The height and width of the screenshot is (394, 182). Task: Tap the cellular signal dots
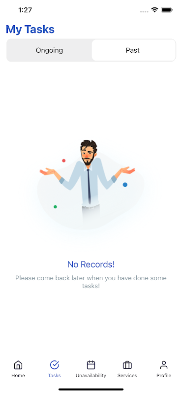(144, 11)
